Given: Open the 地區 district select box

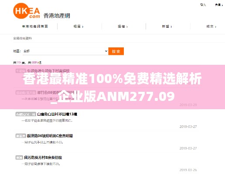Looking at the screenshot, I should click(x=65, y=51).
